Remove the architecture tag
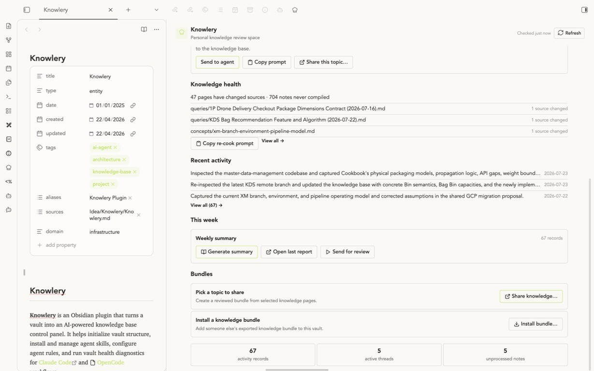 coord(124,159)
